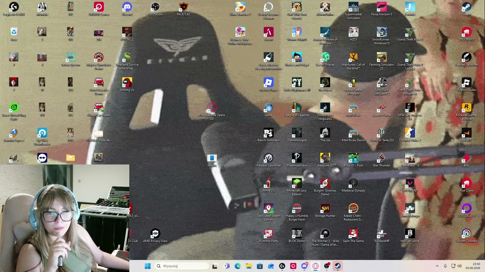
Task: Select the Ubisoft Connect desktop icon
Action: pos(466,236)
